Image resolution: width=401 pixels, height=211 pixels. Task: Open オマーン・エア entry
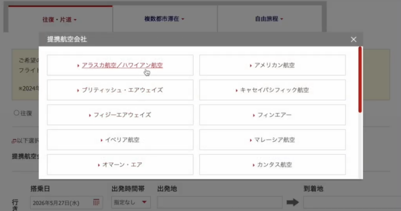tap(120, 165)
